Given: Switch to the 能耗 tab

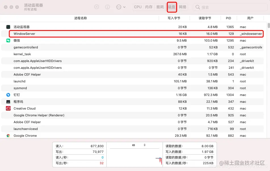Looking at the screenshot, I should [160, 7].
